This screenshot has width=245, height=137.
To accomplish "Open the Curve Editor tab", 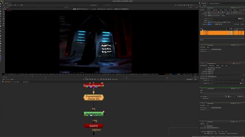I will pyautogui.click(x=16, y=82).
